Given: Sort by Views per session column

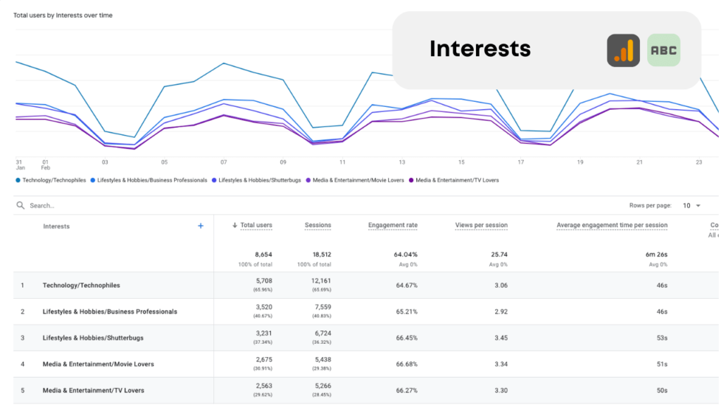Looking at the screenshot, I should click(x=481, y=226).
